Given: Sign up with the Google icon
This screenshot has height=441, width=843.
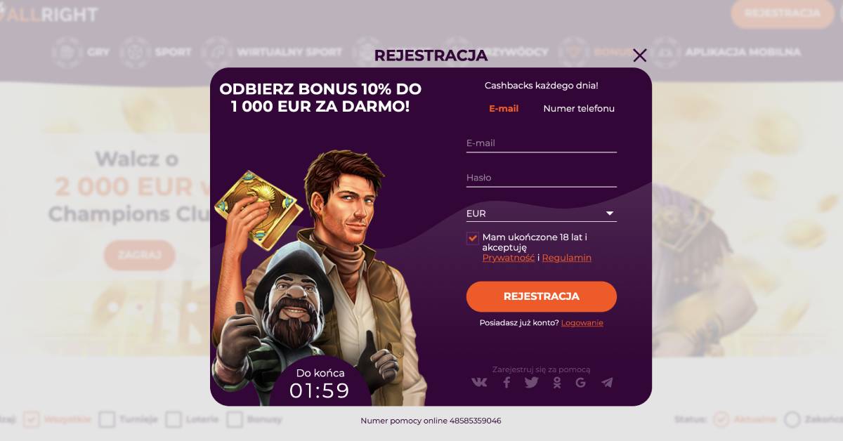Looking at the screenshot, I should 580,382.
